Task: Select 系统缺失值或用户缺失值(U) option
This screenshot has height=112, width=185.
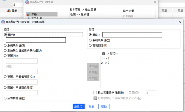Action: tap(5, 50)
